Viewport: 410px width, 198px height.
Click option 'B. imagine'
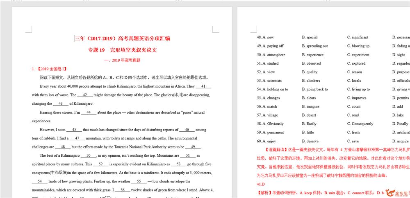tap(310, 106)
